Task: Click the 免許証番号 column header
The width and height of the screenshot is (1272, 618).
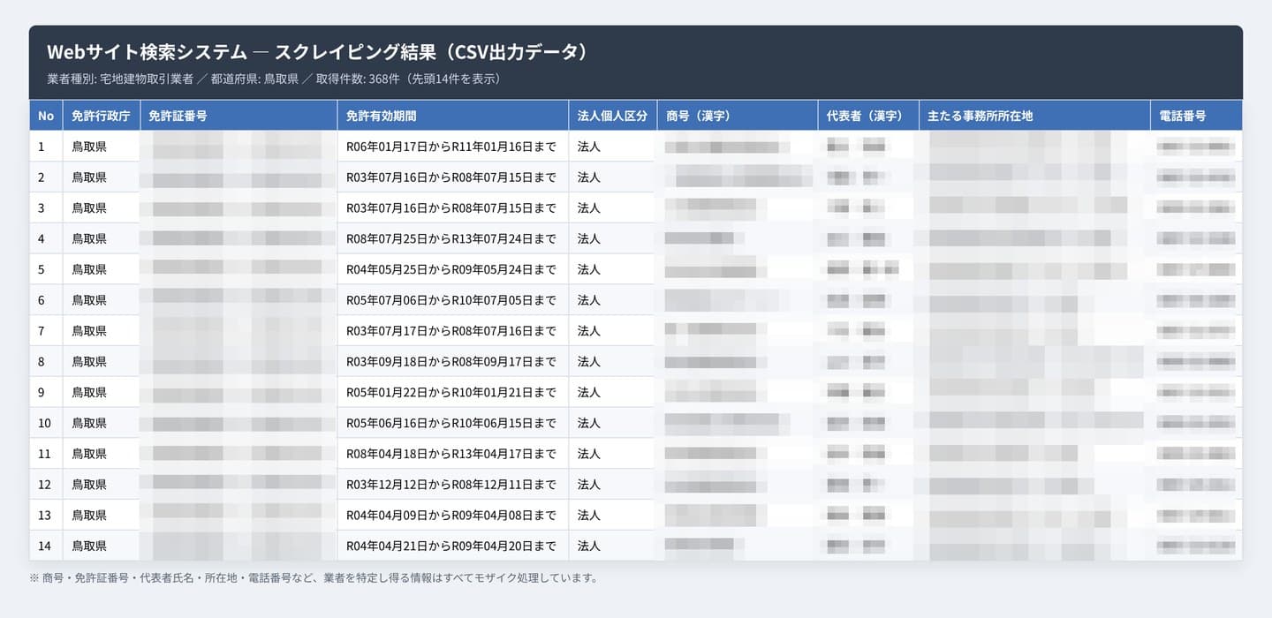Action: click(238, 116)
